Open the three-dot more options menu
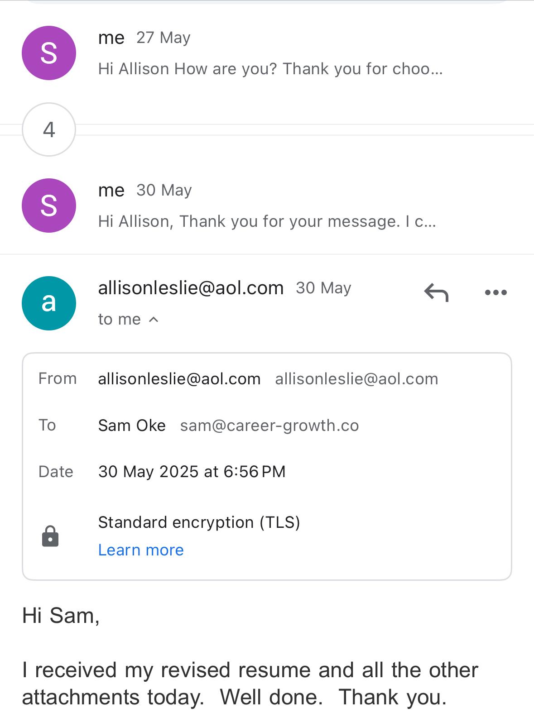534x727 pixels. click(x=496, y=292)
